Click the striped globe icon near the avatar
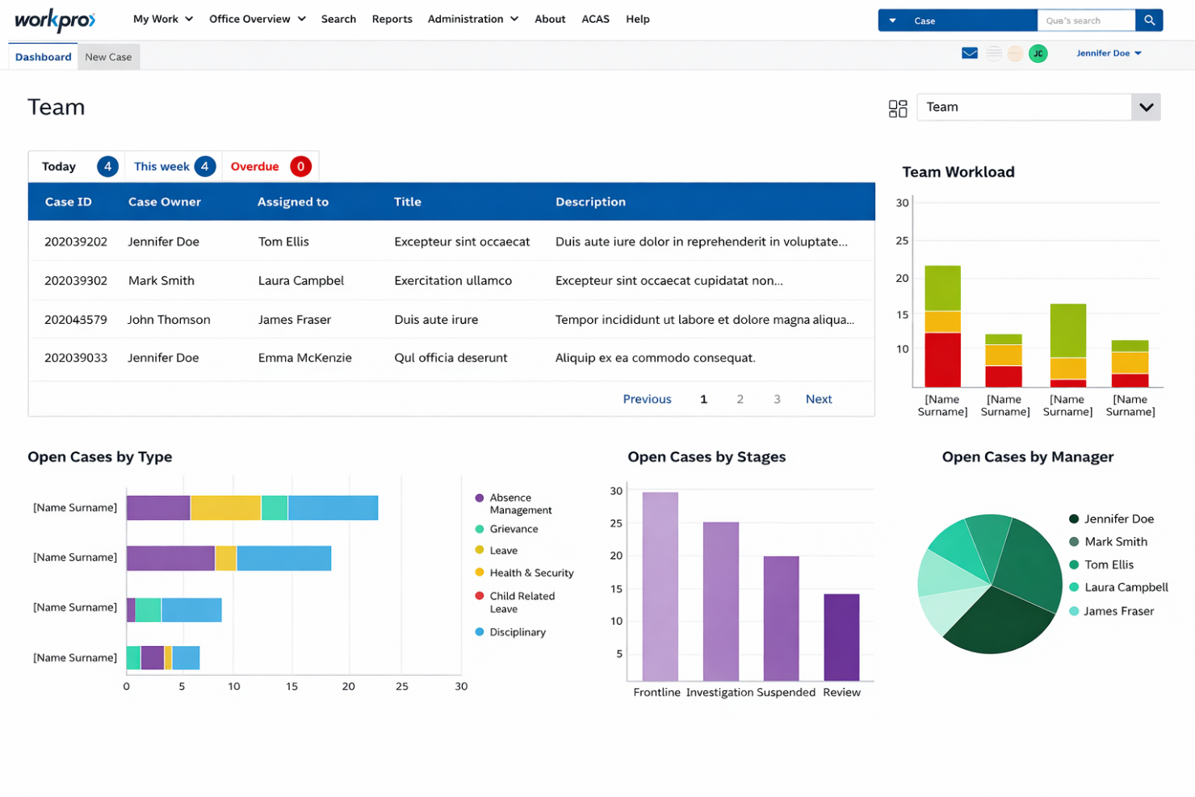 tap(992, 52)
